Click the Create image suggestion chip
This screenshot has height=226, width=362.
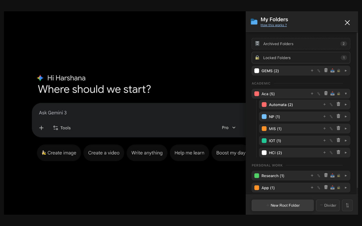59,153
